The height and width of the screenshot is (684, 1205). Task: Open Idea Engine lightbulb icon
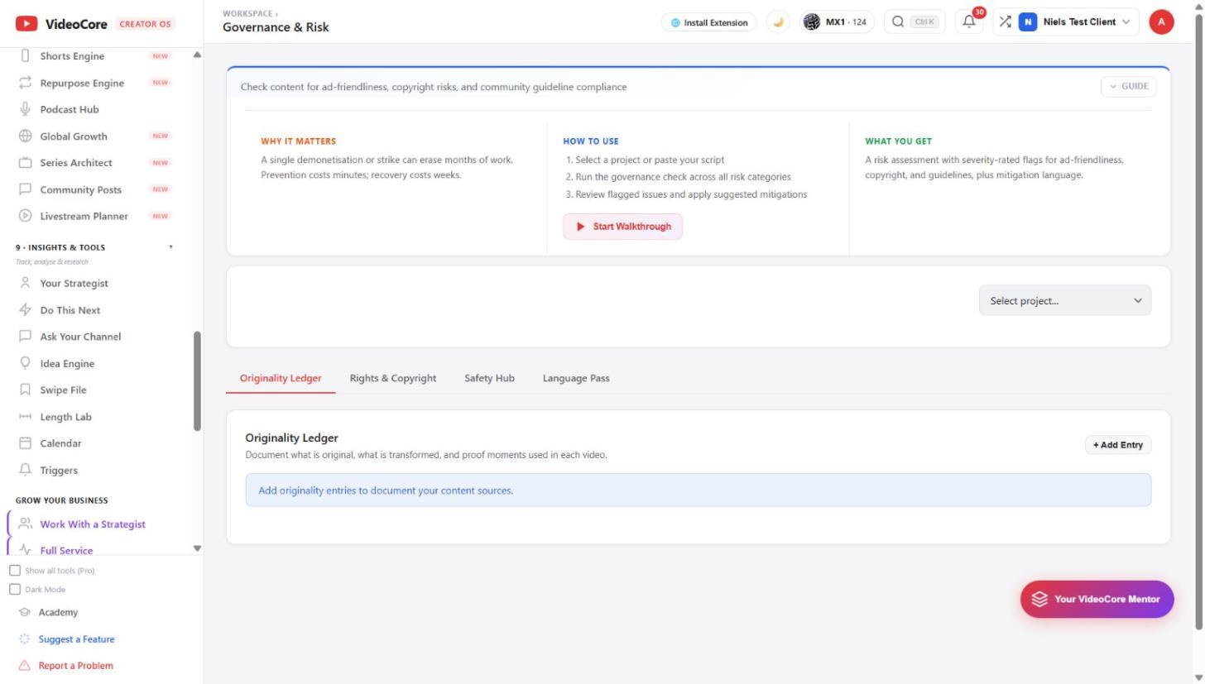point(25,363)
